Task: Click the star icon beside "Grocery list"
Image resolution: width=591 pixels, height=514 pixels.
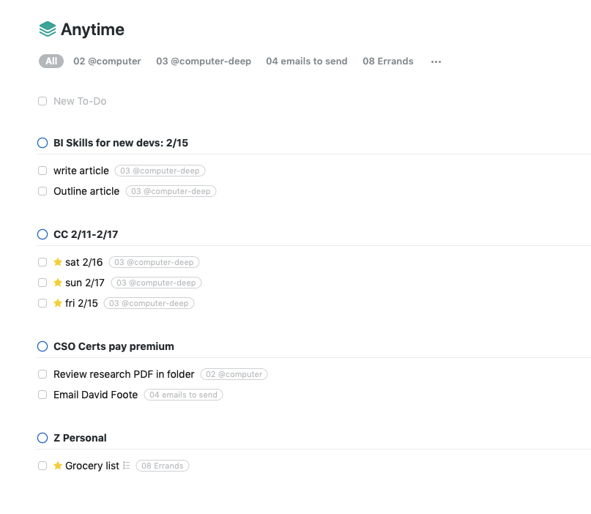Action: 58,465
